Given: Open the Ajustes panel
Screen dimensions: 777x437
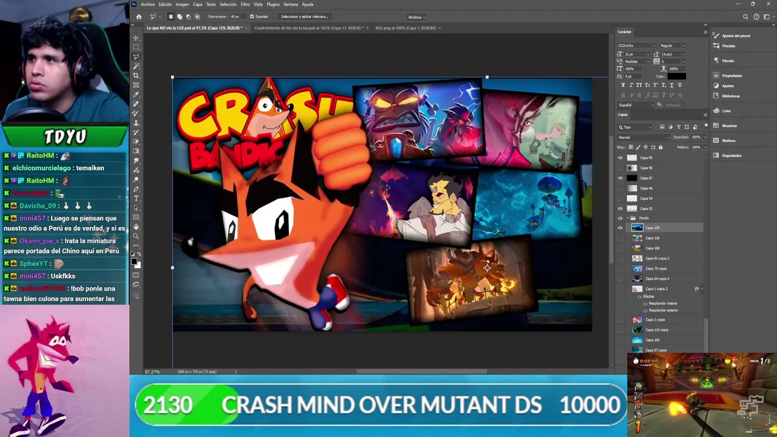Looking at the screenshot, I should click(x=724, y=86).
